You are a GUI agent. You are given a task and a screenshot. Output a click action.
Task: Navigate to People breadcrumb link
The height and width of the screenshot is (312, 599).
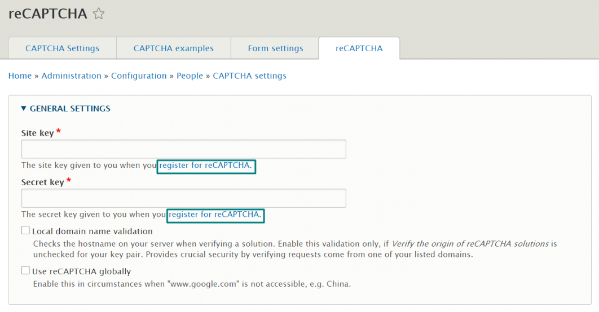click(190, 75)
